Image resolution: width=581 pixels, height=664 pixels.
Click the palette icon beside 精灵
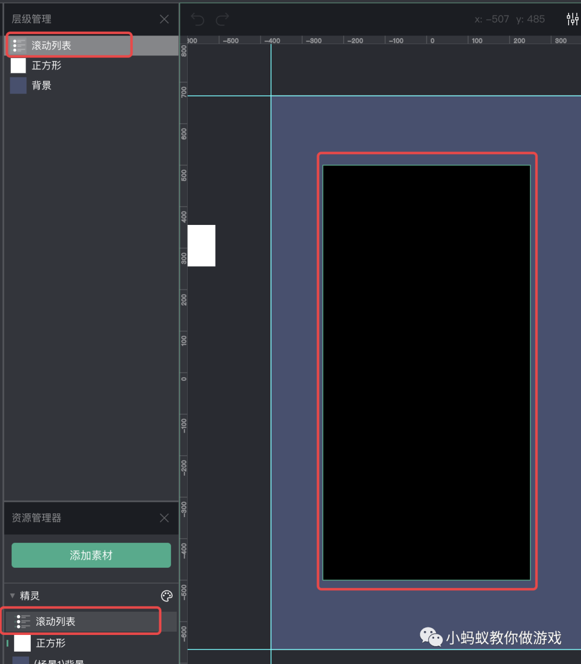[166, 595]
